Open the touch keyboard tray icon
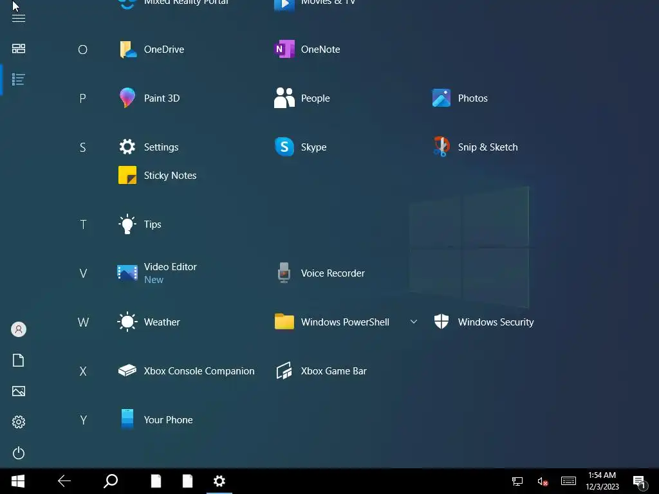The width and height of the screenshot is (659, 494). pyautogui.click(x=568, y=481)
